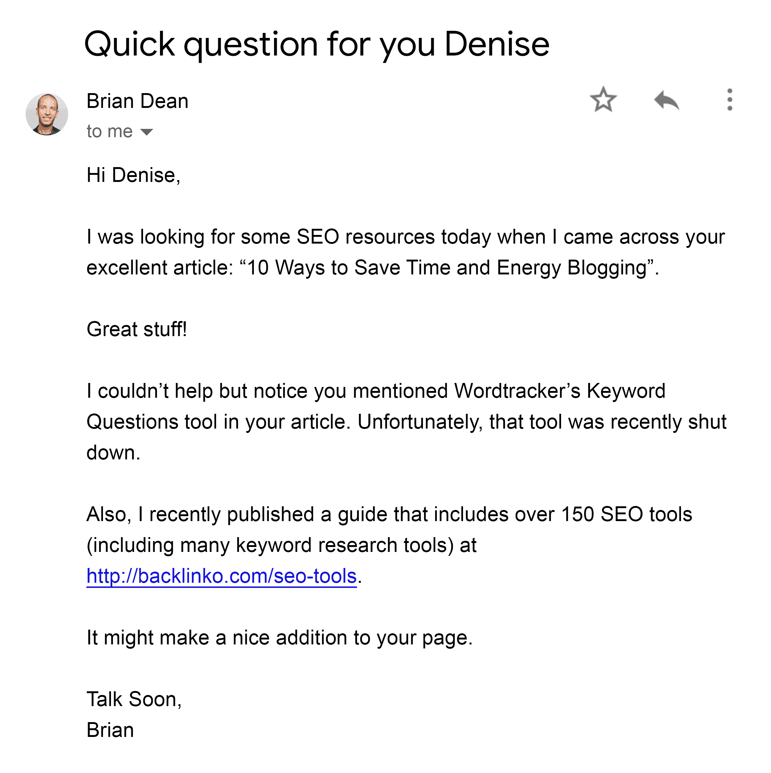This screenshot has height=773, width=771.
Task: Star this email from Brian Dean
Action: 603,99
